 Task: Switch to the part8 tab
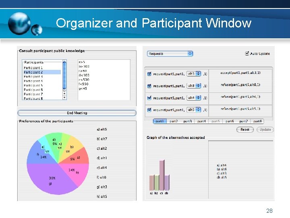257,121
